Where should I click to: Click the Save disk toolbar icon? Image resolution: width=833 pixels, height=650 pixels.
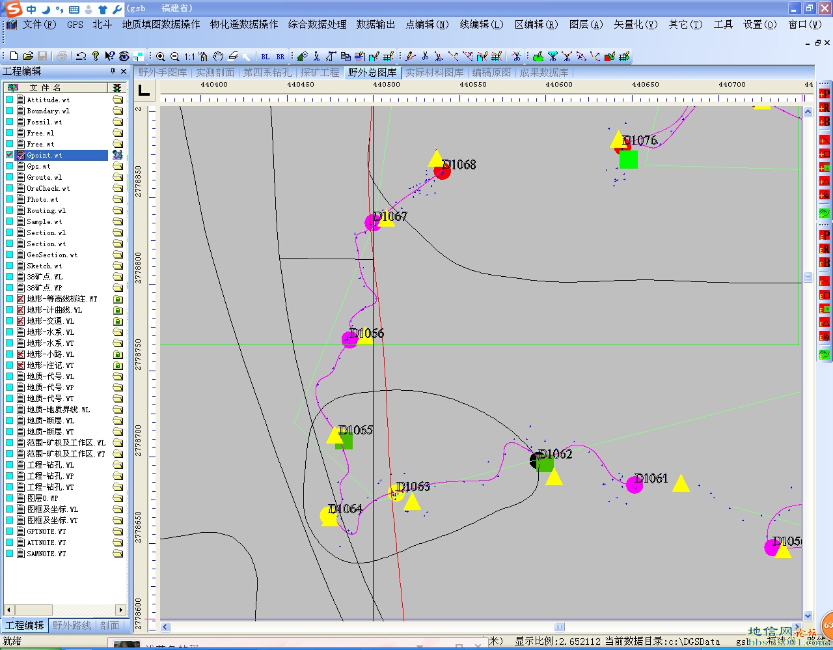coord(42,57)
